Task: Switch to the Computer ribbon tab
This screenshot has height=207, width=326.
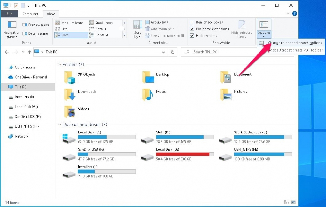Action: coord(30,14)
